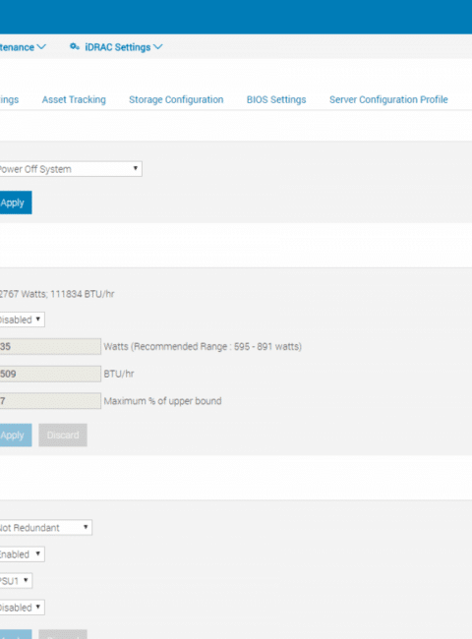Go to the BIOS Settings tab
This screenshot has height=639, width=472.
[x=276, y=99]
